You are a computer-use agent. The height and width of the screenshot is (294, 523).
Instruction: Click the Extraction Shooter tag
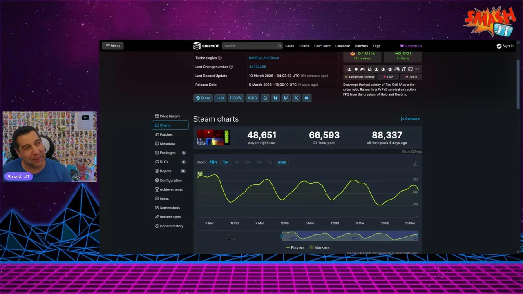[x=360, y=77]
